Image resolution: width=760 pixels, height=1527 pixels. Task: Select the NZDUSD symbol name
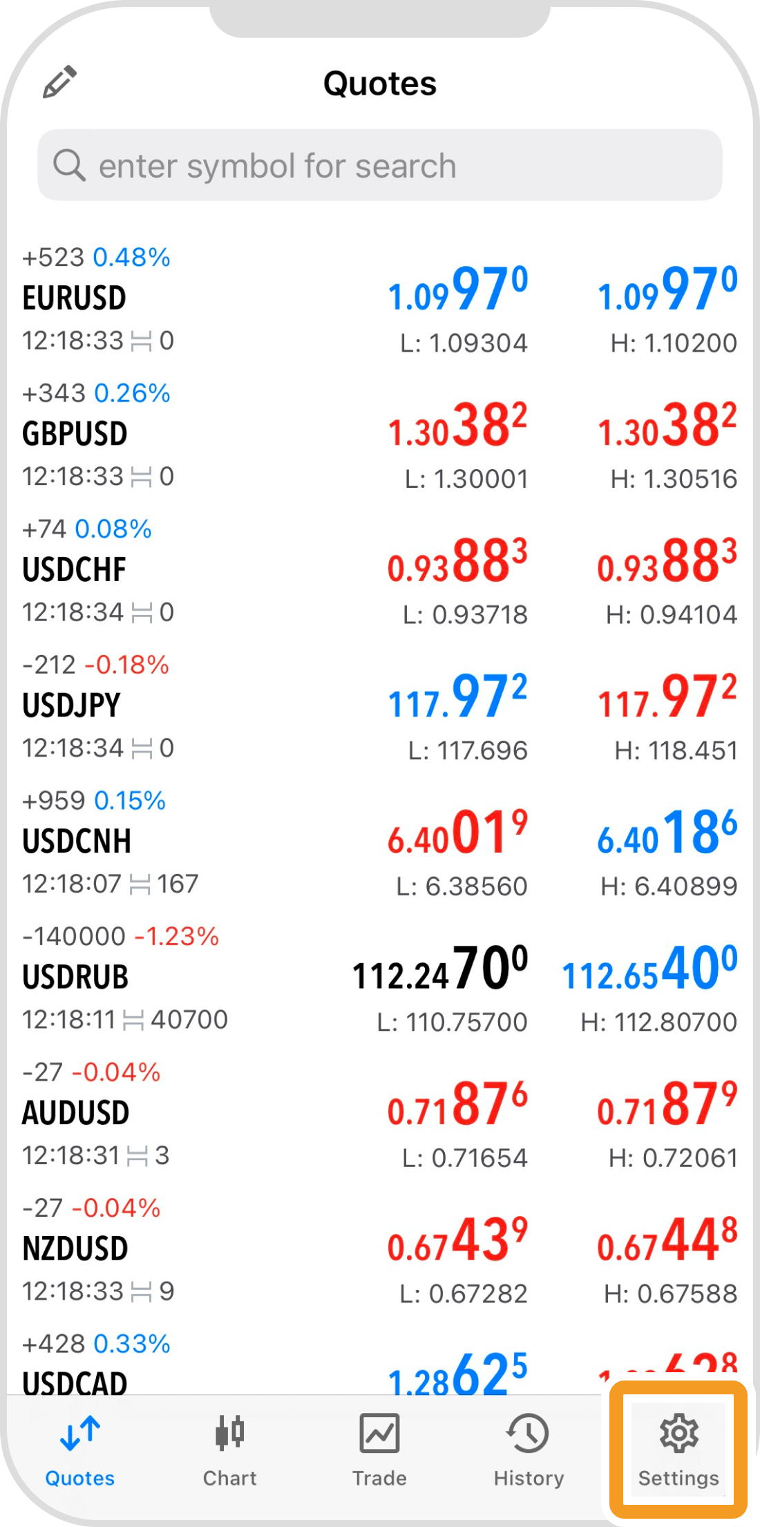75,1249
